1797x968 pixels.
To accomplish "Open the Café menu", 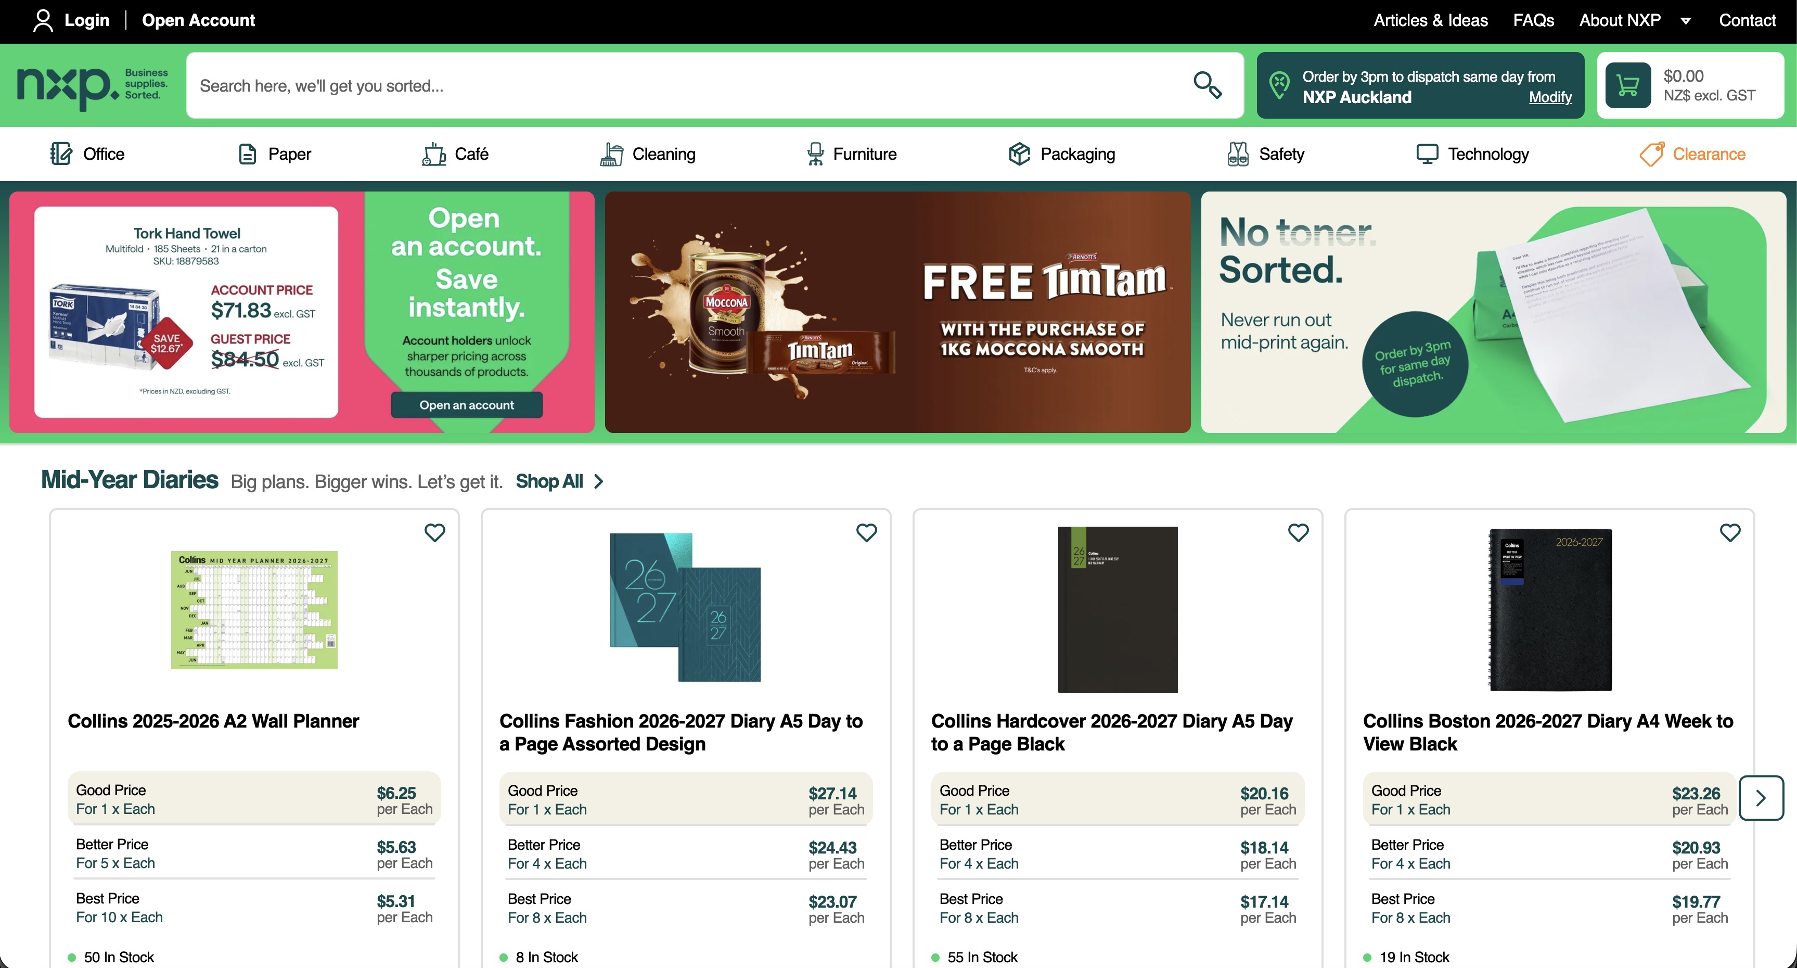I will coord(455,154).
